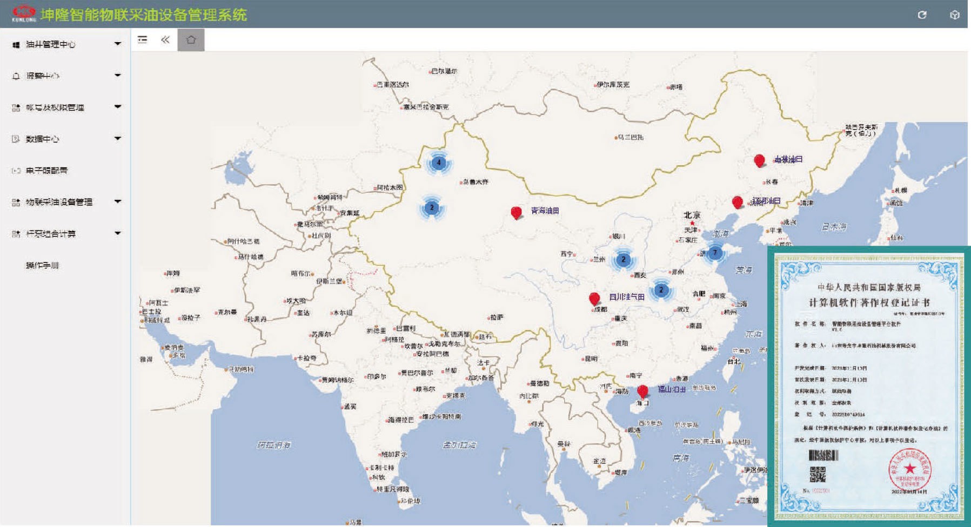Expand the 物联采油设备管理 dropdown arrow
Screen dimensions: 971x527
[x=118, y=202]
